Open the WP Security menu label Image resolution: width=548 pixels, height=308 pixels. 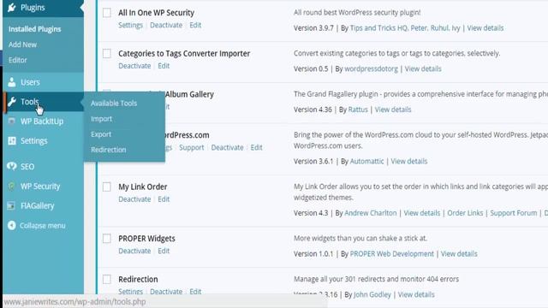click(40, 187)
